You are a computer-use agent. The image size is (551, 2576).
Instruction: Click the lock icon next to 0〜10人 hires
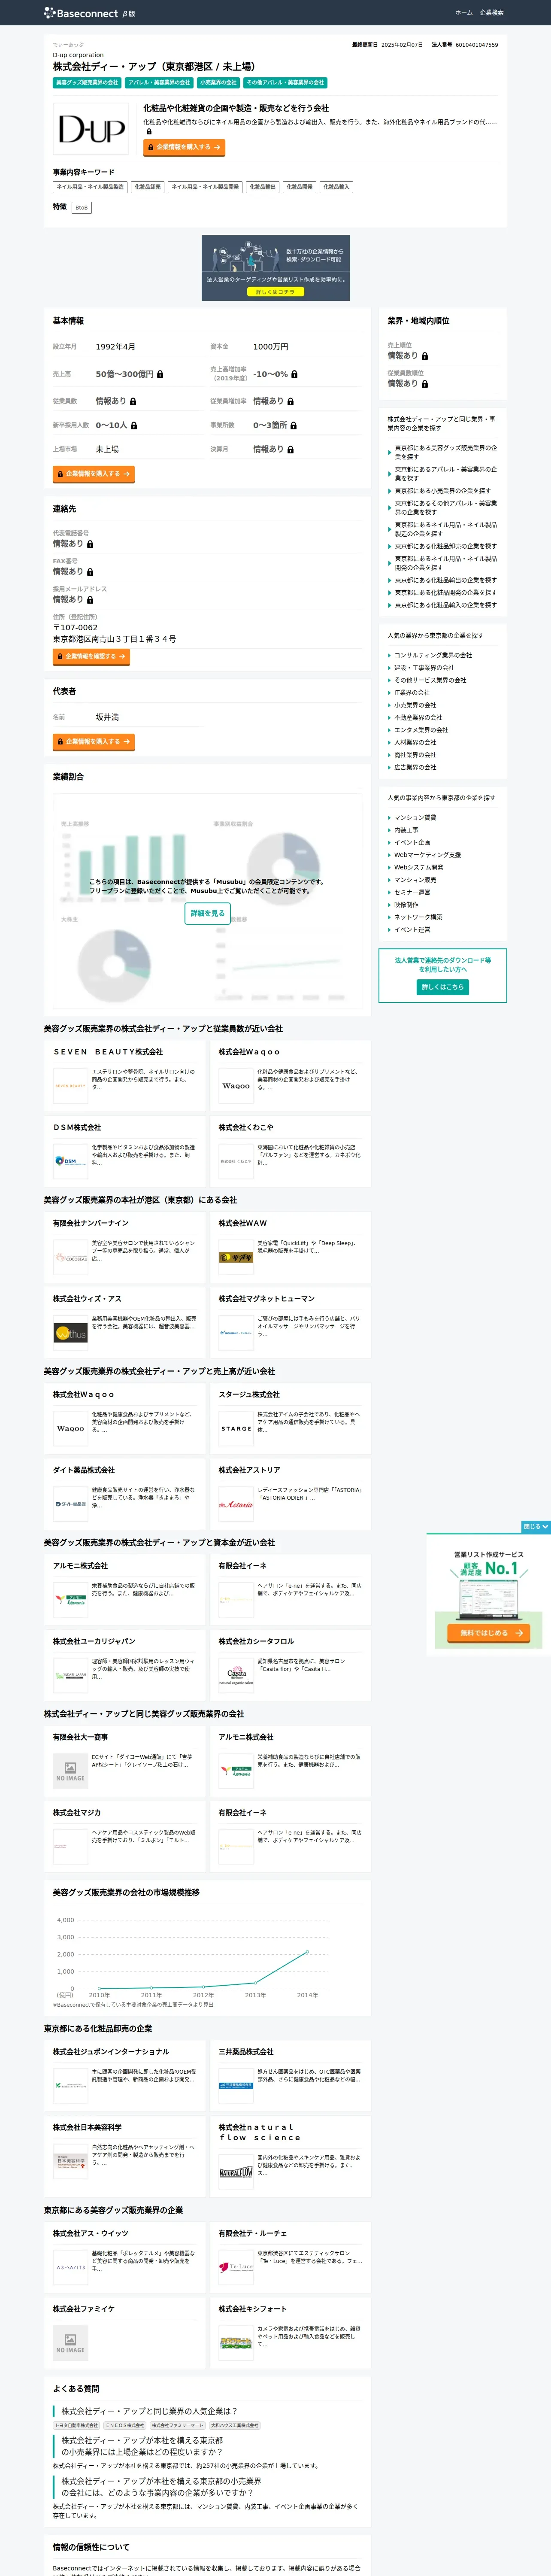coord(134,425)
